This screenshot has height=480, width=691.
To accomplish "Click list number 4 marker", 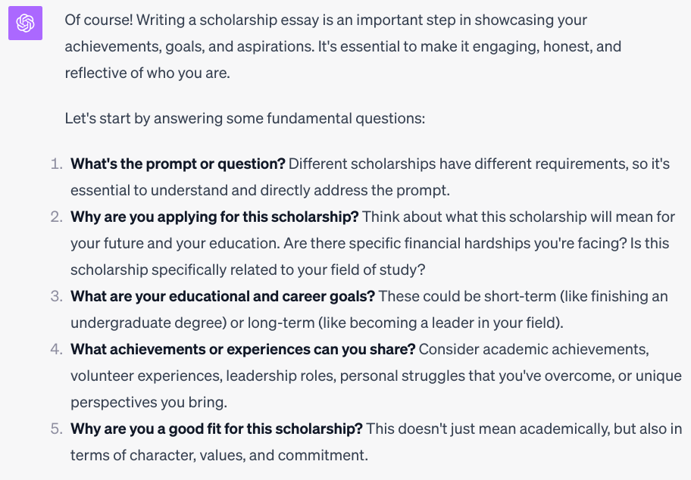I will tap(56, 349).
